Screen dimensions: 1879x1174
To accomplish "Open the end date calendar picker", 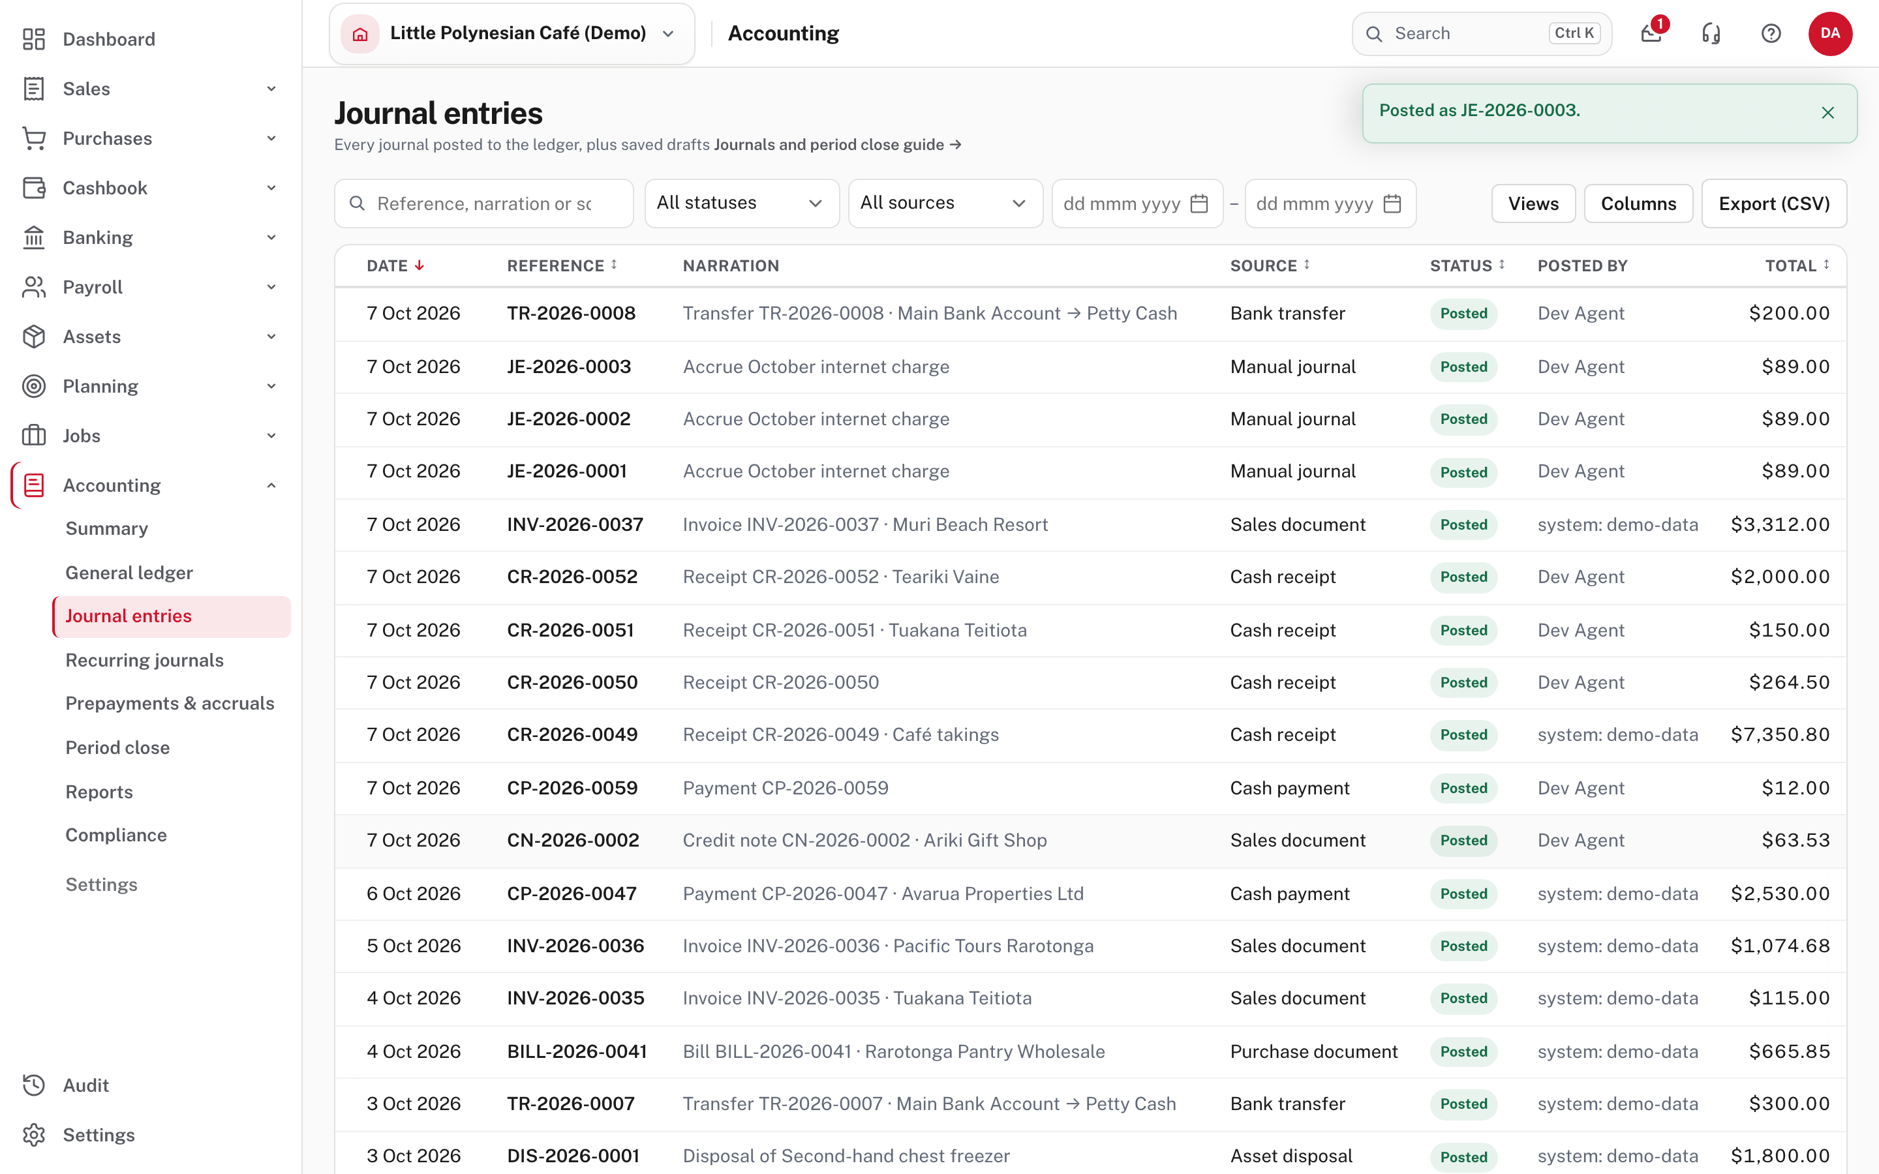I will pyautogui.click(x=1392, y=203).
